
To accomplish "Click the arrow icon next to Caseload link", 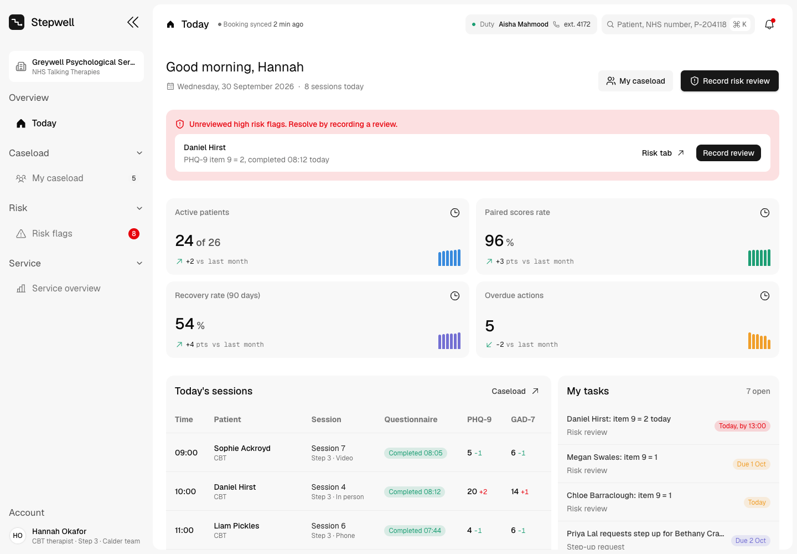I will (535, 391).
